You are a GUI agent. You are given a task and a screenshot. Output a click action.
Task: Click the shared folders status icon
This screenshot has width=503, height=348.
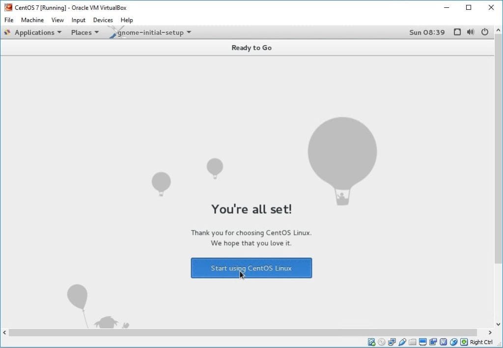413,342
